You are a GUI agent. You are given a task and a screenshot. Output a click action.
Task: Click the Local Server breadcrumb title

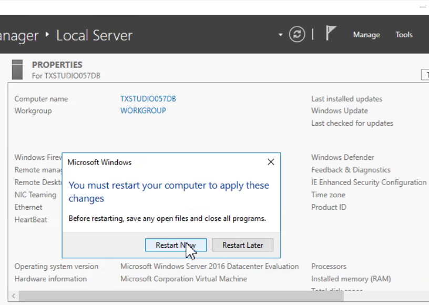tap(94, 36)
